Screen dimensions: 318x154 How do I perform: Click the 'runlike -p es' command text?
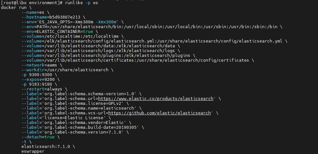82,3
